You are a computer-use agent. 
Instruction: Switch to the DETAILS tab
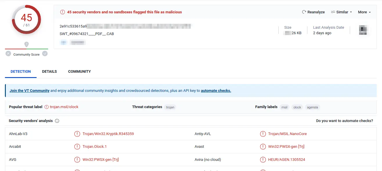coord(49,72)
